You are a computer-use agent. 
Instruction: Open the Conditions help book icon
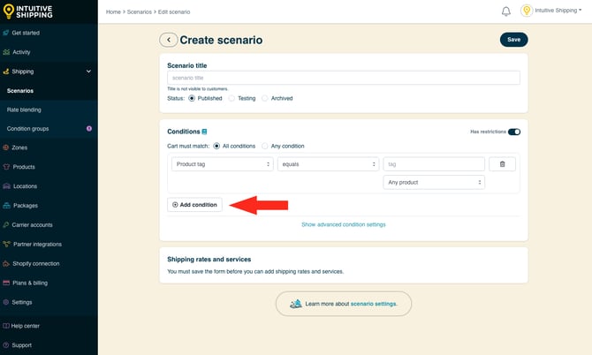click(x=204, y=132)
